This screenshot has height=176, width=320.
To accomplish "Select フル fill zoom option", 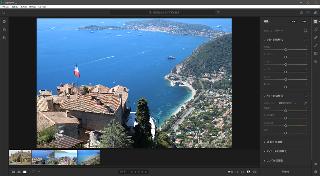I will [x=237, y=172].
